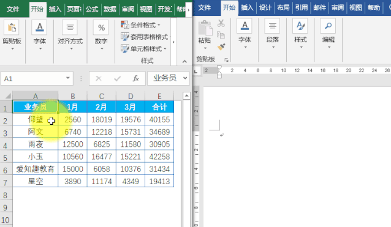This screenshot has width=391, height=227.
Task: Open Word styles (样式) icon
Action: click(300, 26)
